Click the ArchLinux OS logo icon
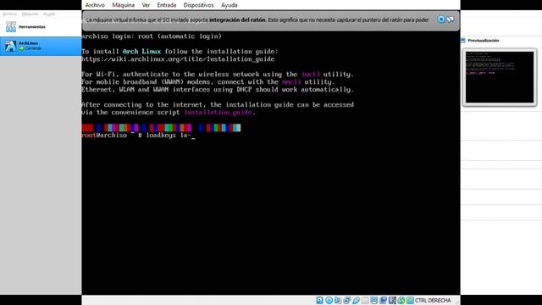 point(10,46)
